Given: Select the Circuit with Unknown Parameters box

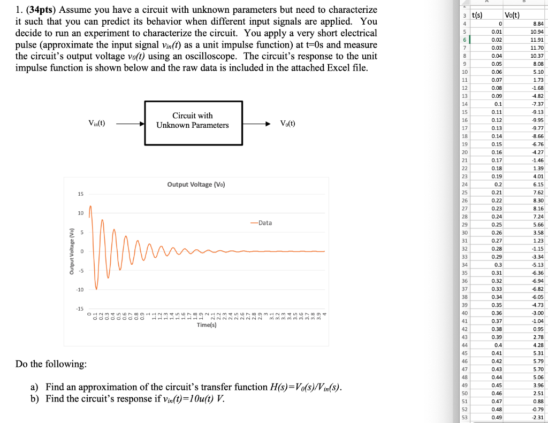Looking at the screenshot, I should 193,122.
